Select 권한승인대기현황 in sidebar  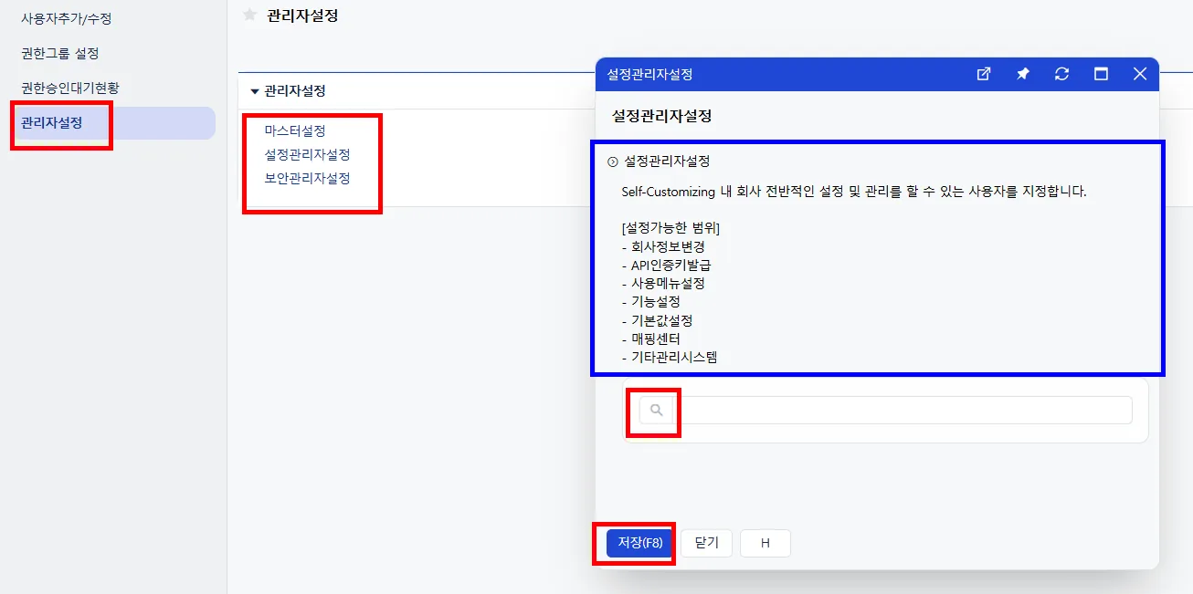tap(70, 89)
